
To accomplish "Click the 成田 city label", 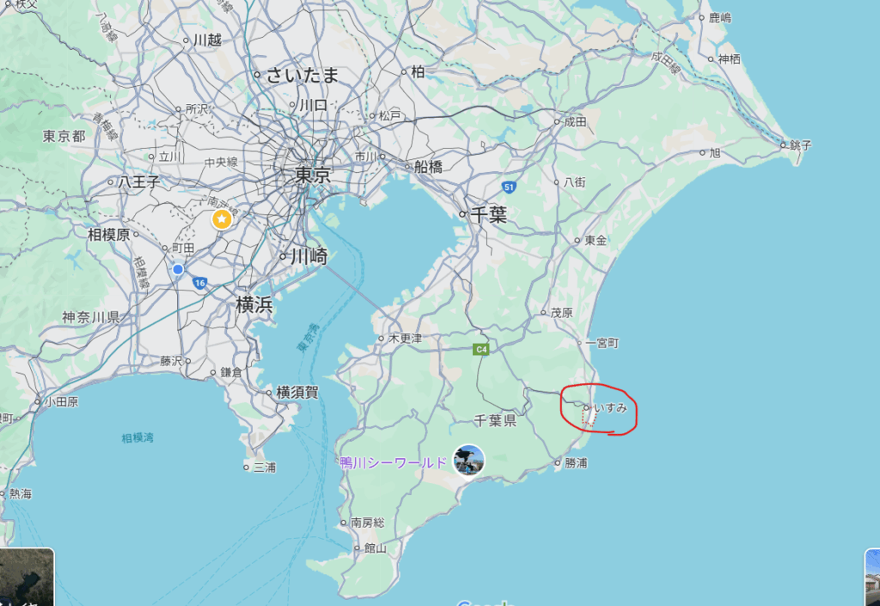I will (575, 122).
